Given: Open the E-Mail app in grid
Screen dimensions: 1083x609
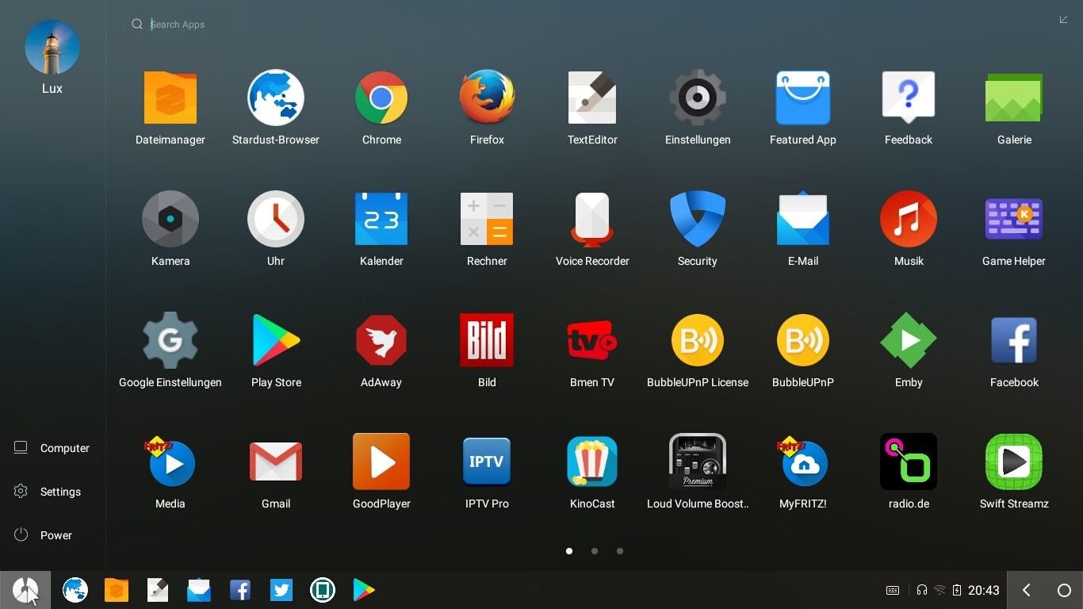Looking at the screenshot, I should [803, 219].
